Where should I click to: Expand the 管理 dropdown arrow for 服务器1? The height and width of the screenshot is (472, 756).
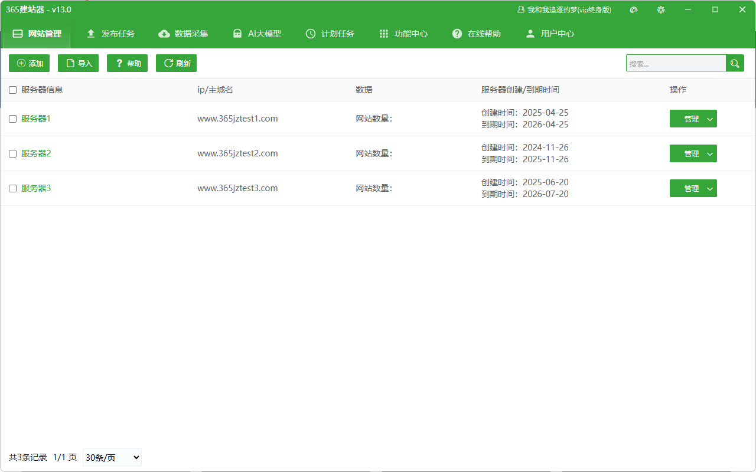pos(710,119)
